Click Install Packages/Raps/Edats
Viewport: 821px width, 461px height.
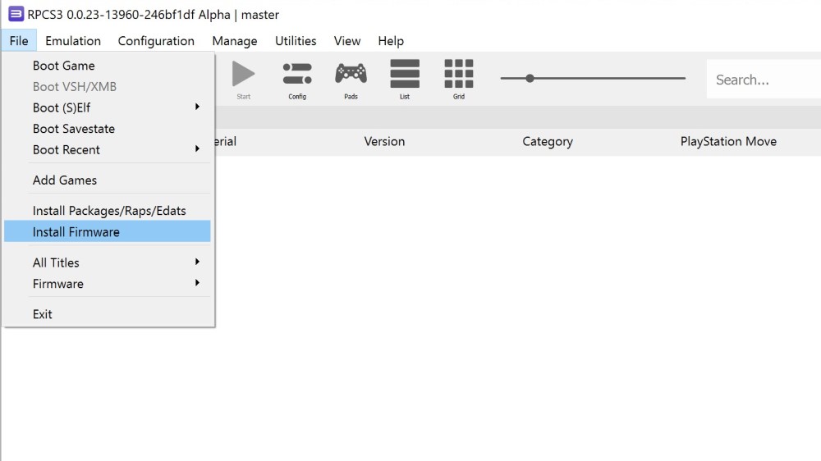click(x=109, y=211)
